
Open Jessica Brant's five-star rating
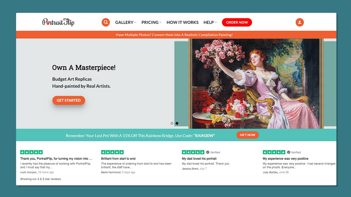point(193,152)
